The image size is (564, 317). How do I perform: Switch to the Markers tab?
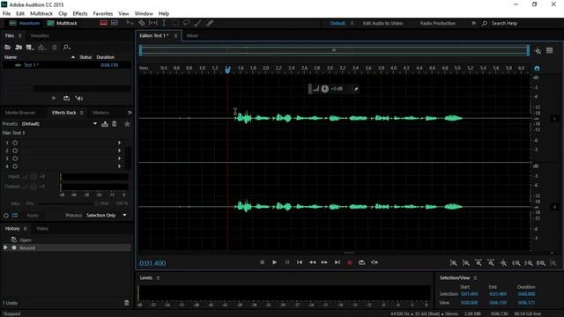[100, 113]
